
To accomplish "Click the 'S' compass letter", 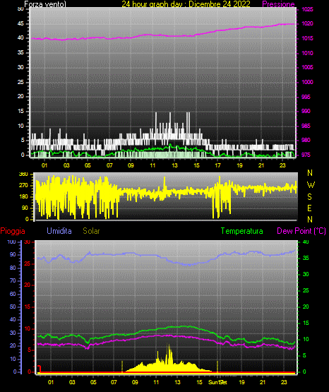I will click(x=309, y=197).
